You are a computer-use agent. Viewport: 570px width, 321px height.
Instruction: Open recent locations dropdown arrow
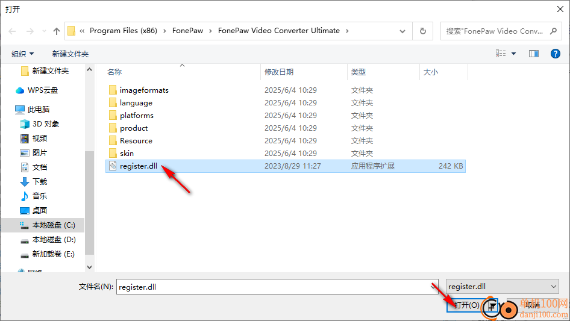[44, 31]
